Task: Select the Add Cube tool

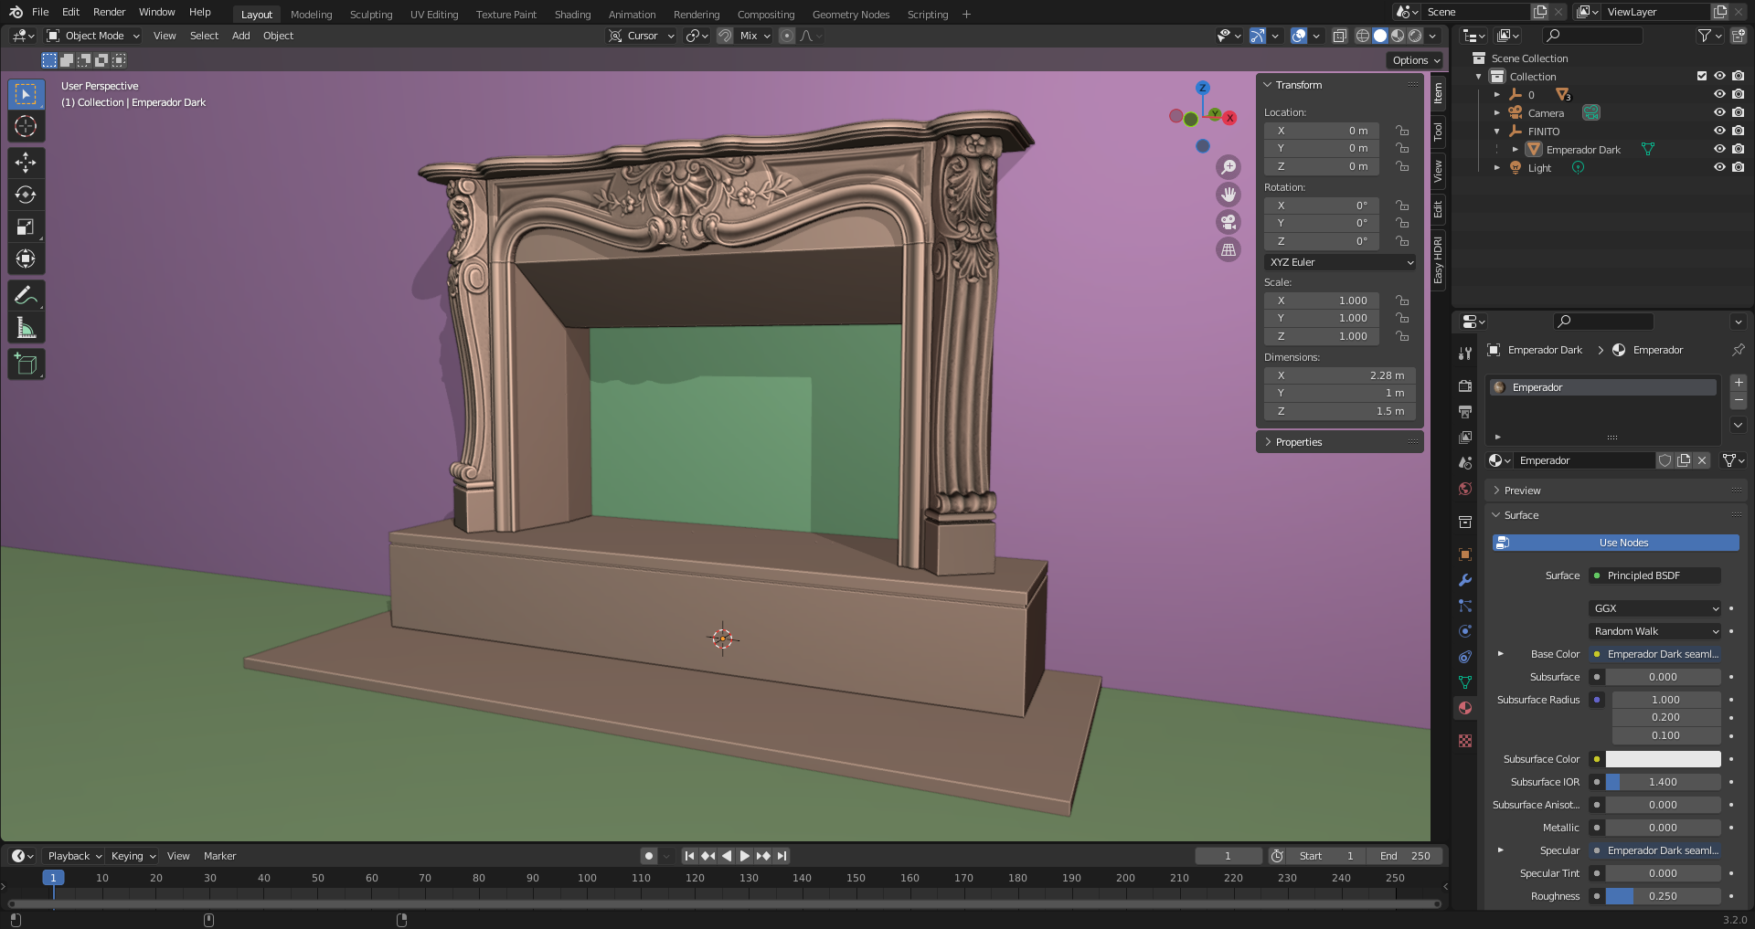Action: coord(26,364)
